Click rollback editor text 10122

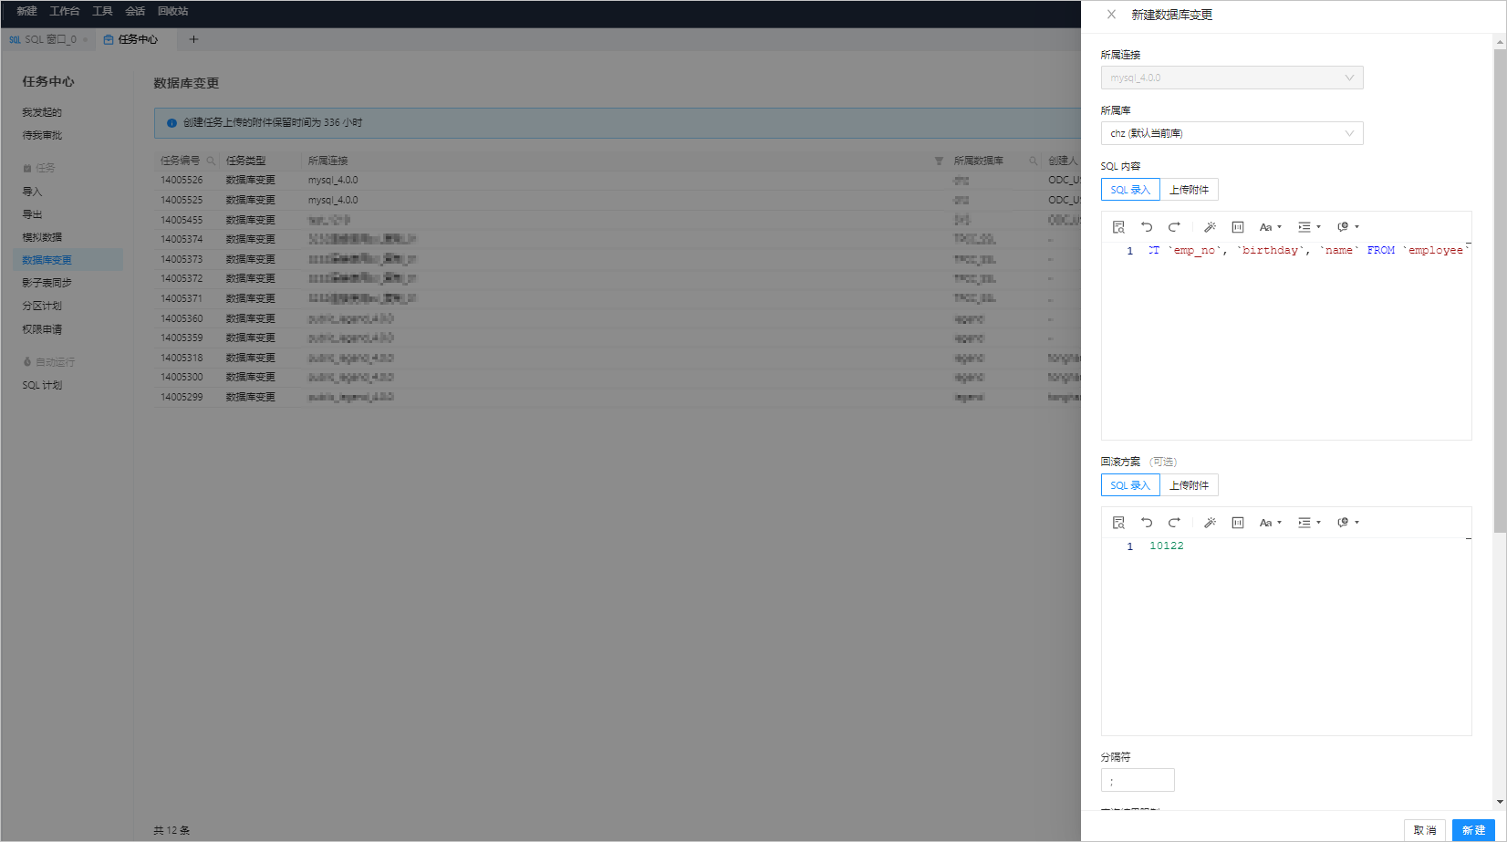[1167, 546]
